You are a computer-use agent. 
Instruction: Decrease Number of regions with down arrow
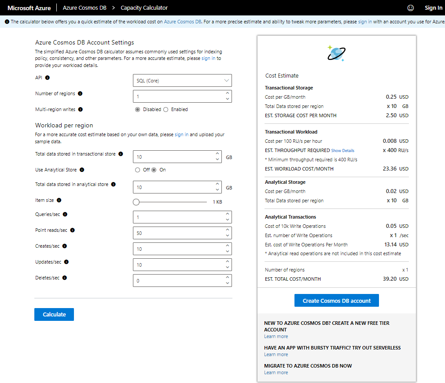click(227, 99)
